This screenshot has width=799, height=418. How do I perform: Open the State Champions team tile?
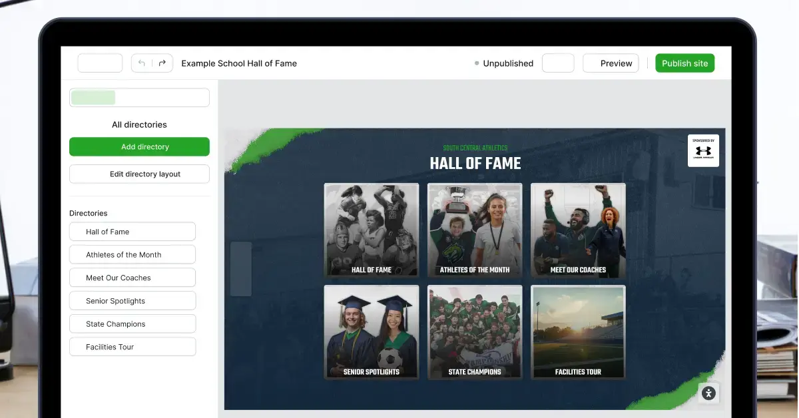[475, 331]
